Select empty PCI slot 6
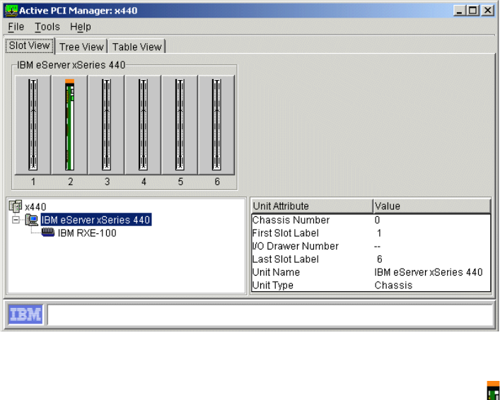Viewport: 500px width, 400px height. tap(216, 124)
